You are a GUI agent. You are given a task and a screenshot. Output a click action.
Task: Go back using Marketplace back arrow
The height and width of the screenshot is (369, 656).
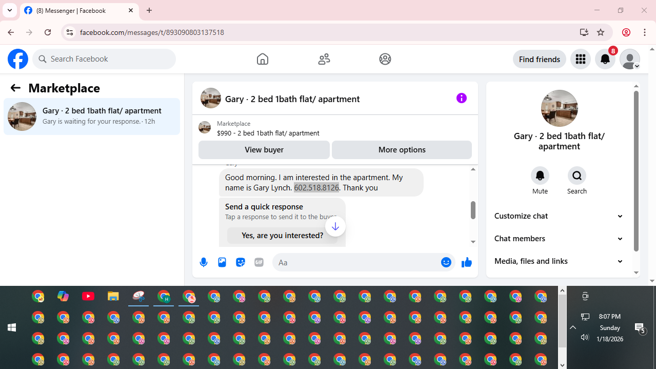pos(15,88)
